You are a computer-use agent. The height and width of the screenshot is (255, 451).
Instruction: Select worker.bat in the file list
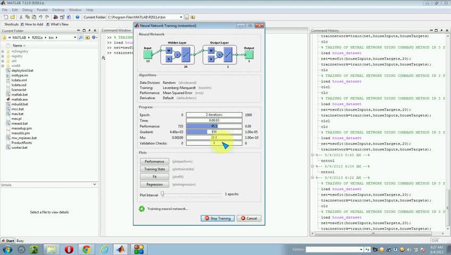coord(19,148)
